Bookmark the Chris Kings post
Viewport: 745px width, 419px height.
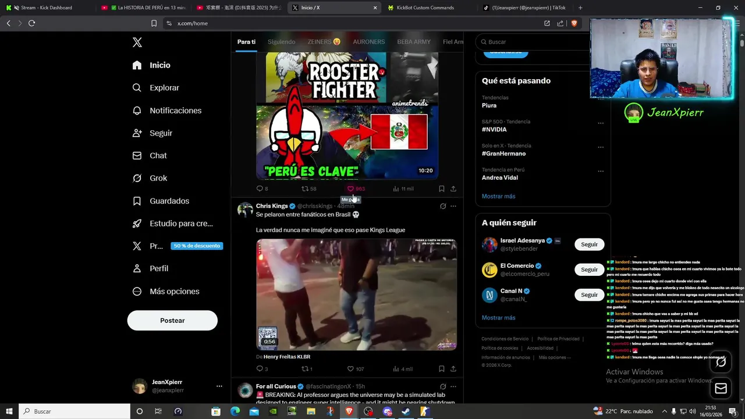(x=441, y=369)
